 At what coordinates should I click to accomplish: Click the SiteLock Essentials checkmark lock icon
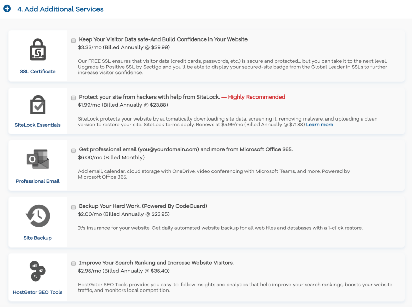[37, 105]
